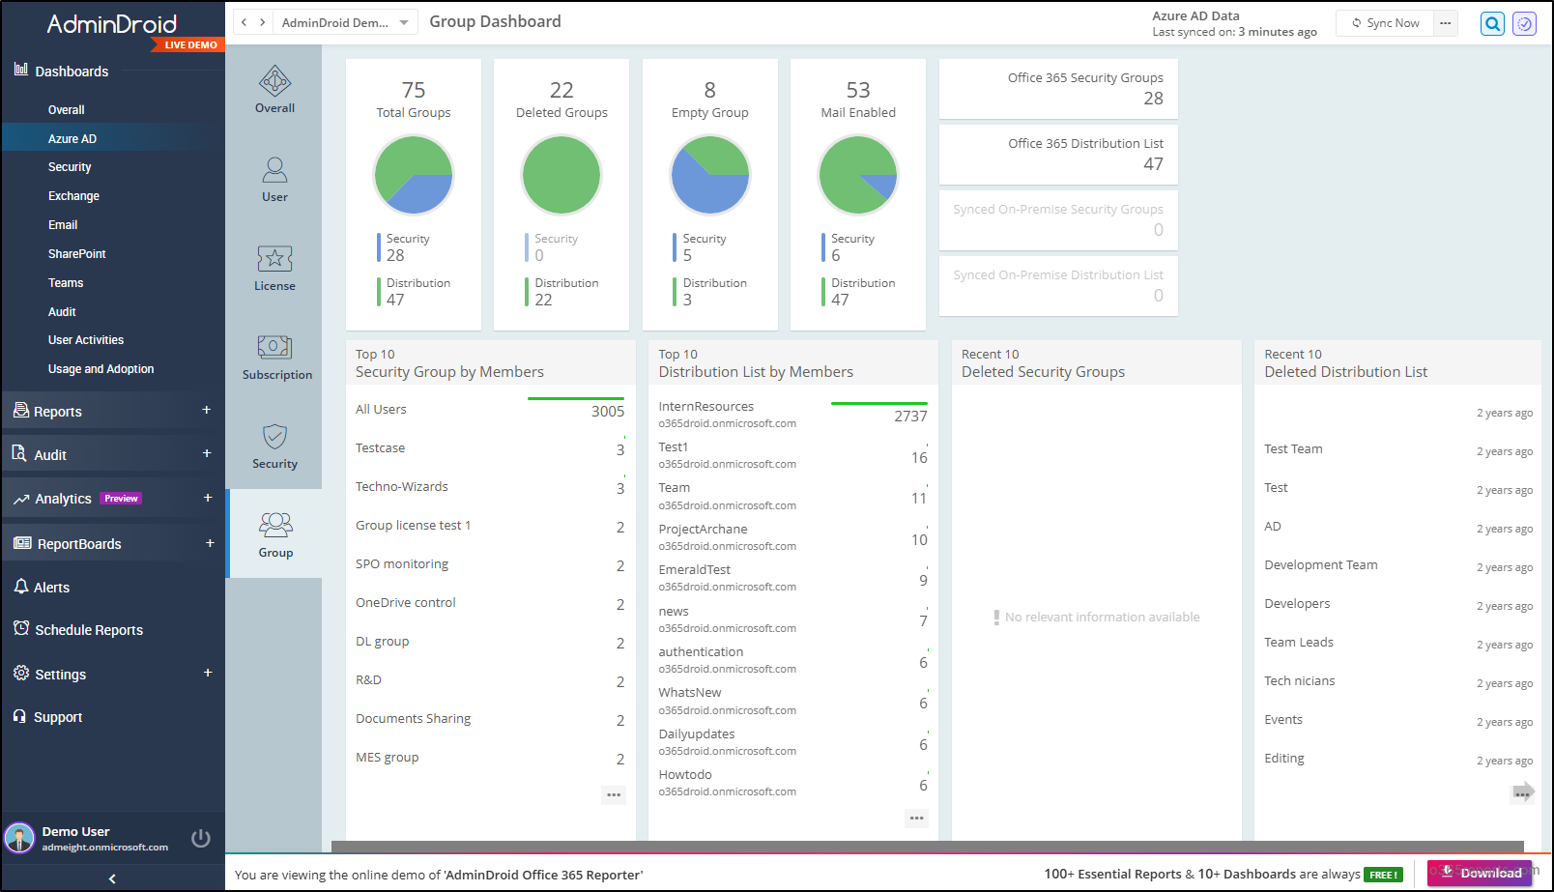Expand the Reports section
Viewport: 1554px width, 892px height.
tap(206, 411)
